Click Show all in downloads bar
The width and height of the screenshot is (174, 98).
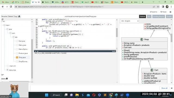tap(164, 88)
